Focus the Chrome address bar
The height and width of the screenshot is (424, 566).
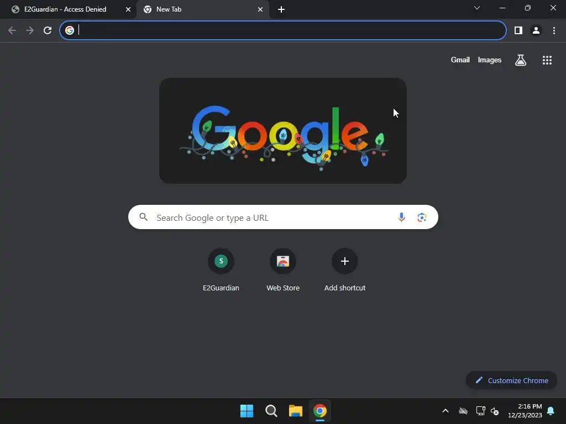point(282,30)
